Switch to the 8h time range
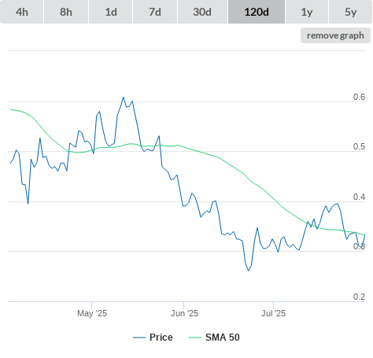The image size is (373, 358). click(66, 12)
